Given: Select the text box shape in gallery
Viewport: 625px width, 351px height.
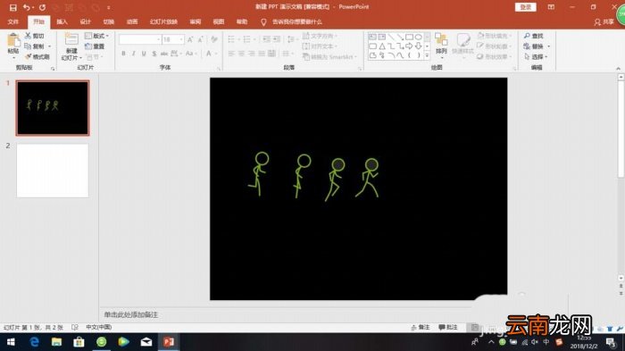Looking at the screenshot, I should point(372,38).
